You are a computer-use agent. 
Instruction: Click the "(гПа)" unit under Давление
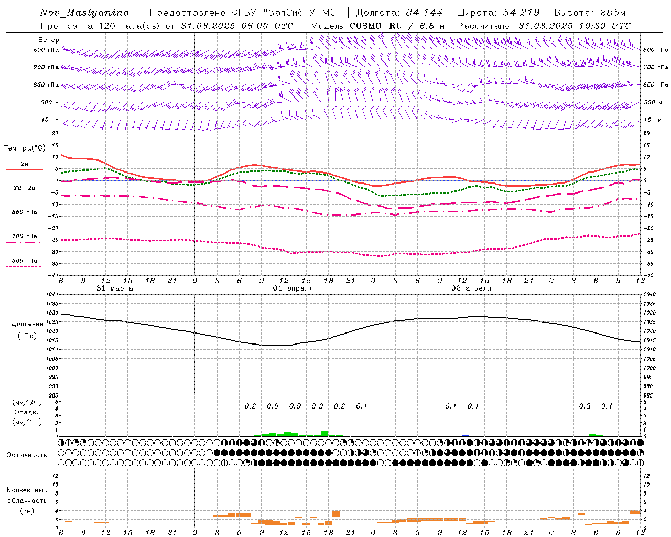[x=27, y=336]
